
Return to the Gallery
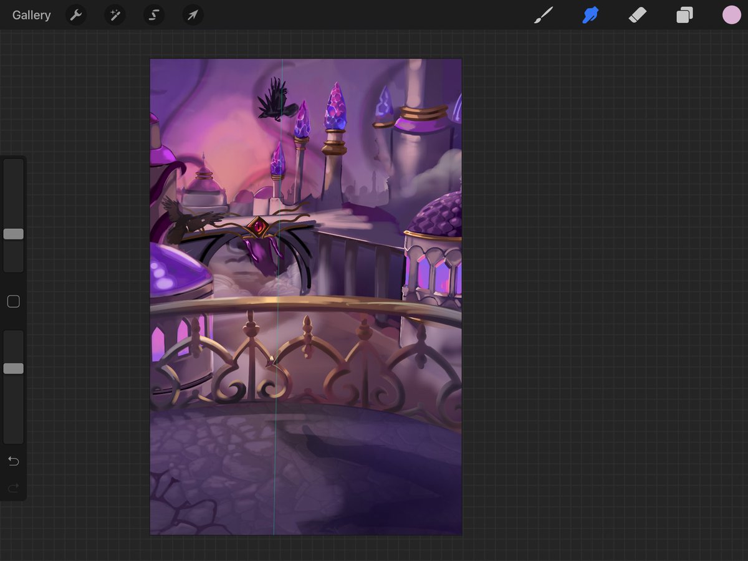[x=31, y=15]
